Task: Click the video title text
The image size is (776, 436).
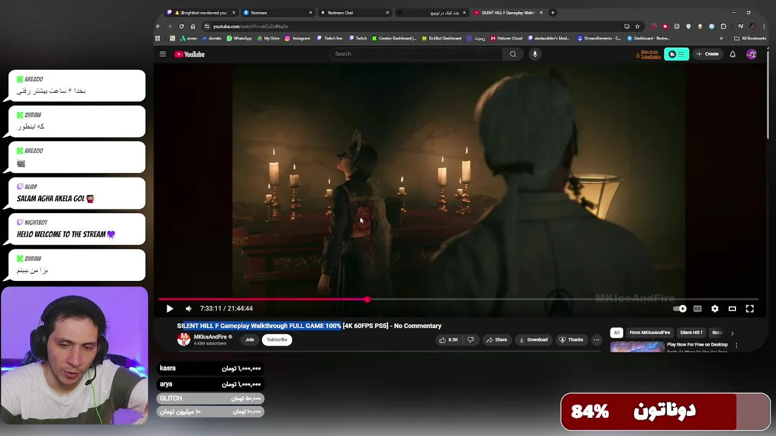Action: tap(309, 326)
